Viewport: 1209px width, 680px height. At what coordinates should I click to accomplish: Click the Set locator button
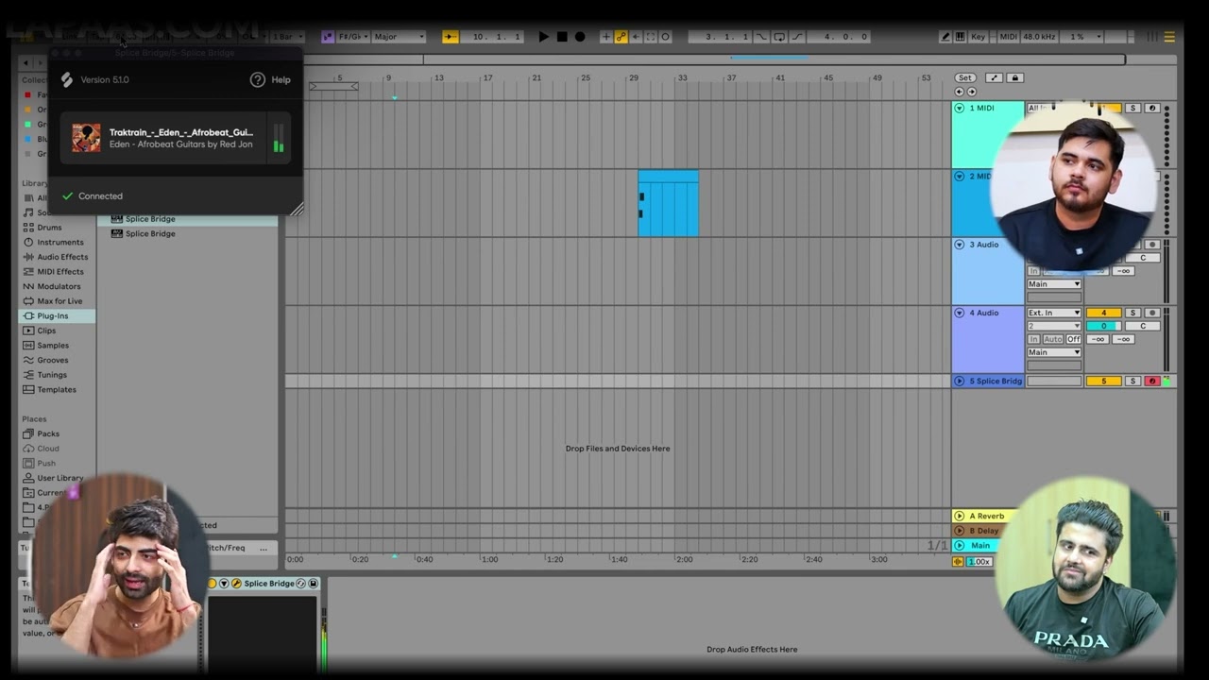[x=964, y=77]
